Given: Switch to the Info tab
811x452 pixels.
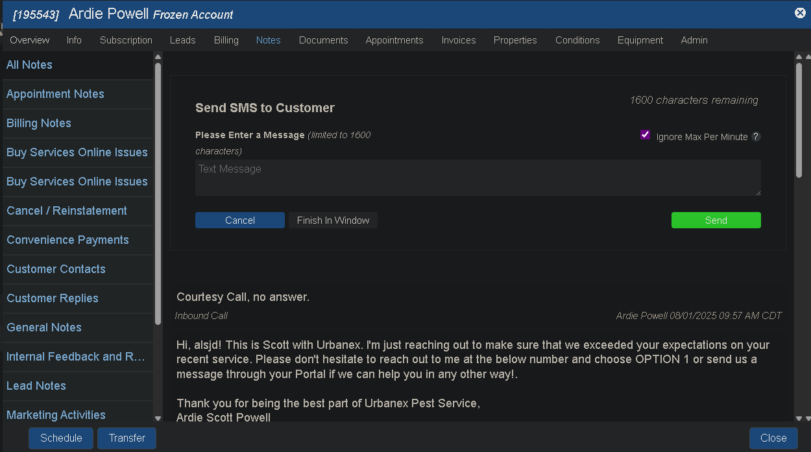Looking at the screenshot, I should point(74,40).
